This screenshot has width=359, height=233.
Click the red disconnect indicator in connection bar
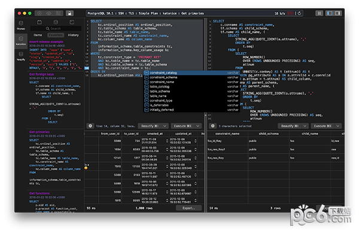290,13
